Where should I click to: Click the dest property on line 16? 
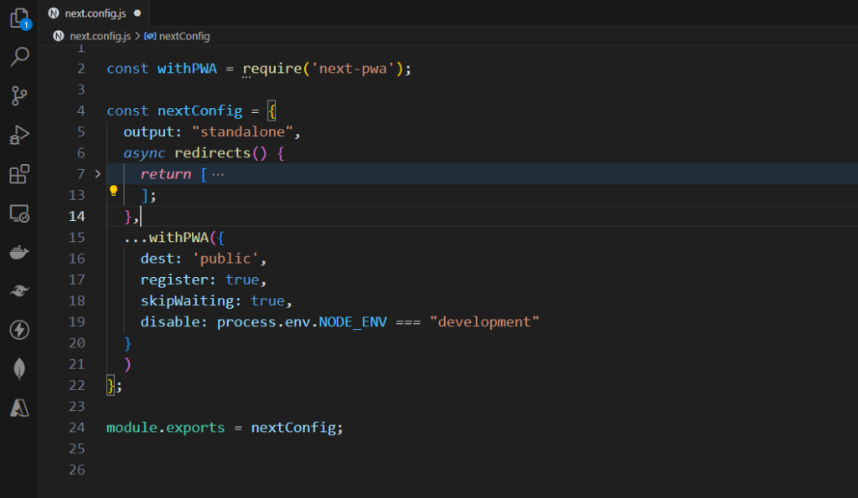click(157, 259)
